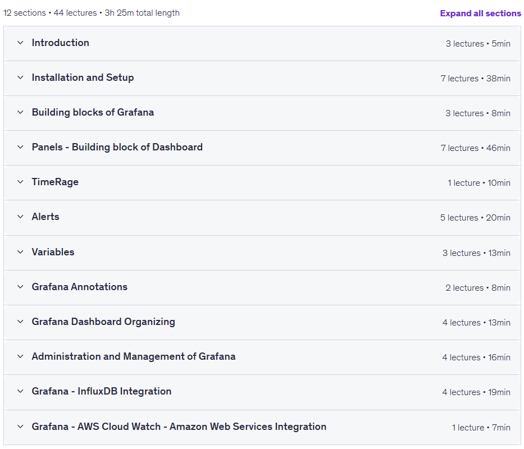
Task: Click the '4 lectures • 19min' text
Action: coord(476,392)
